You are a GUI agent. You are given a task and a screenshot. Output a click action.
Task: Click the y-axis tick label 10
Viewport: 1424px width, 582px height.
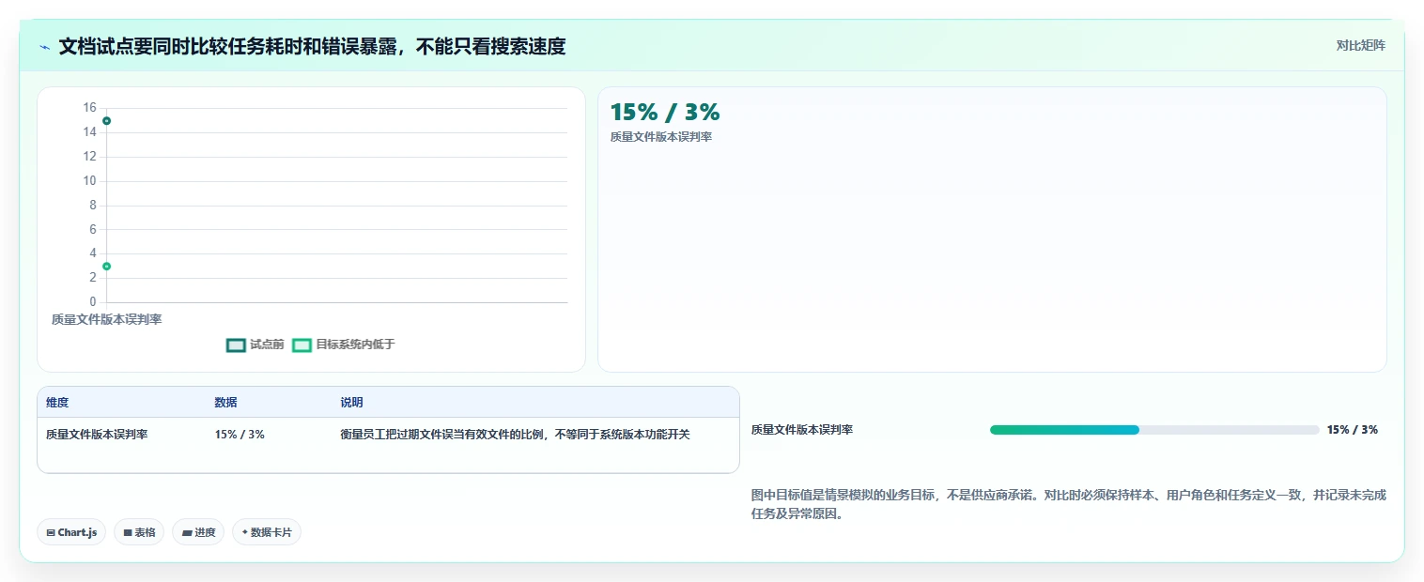pyautogui.click(x=90, y=181)
